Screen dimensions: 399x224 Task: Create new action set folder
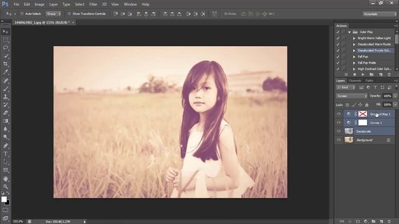(372, 75)
